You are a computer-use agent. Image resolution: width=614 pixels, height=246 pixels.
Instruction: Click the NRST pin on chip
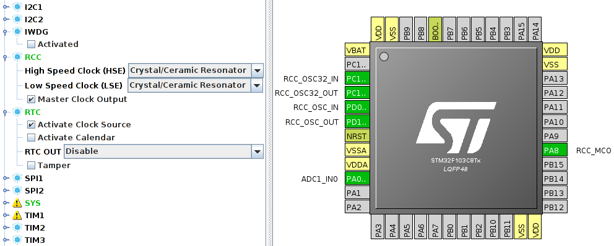point(357,136)
